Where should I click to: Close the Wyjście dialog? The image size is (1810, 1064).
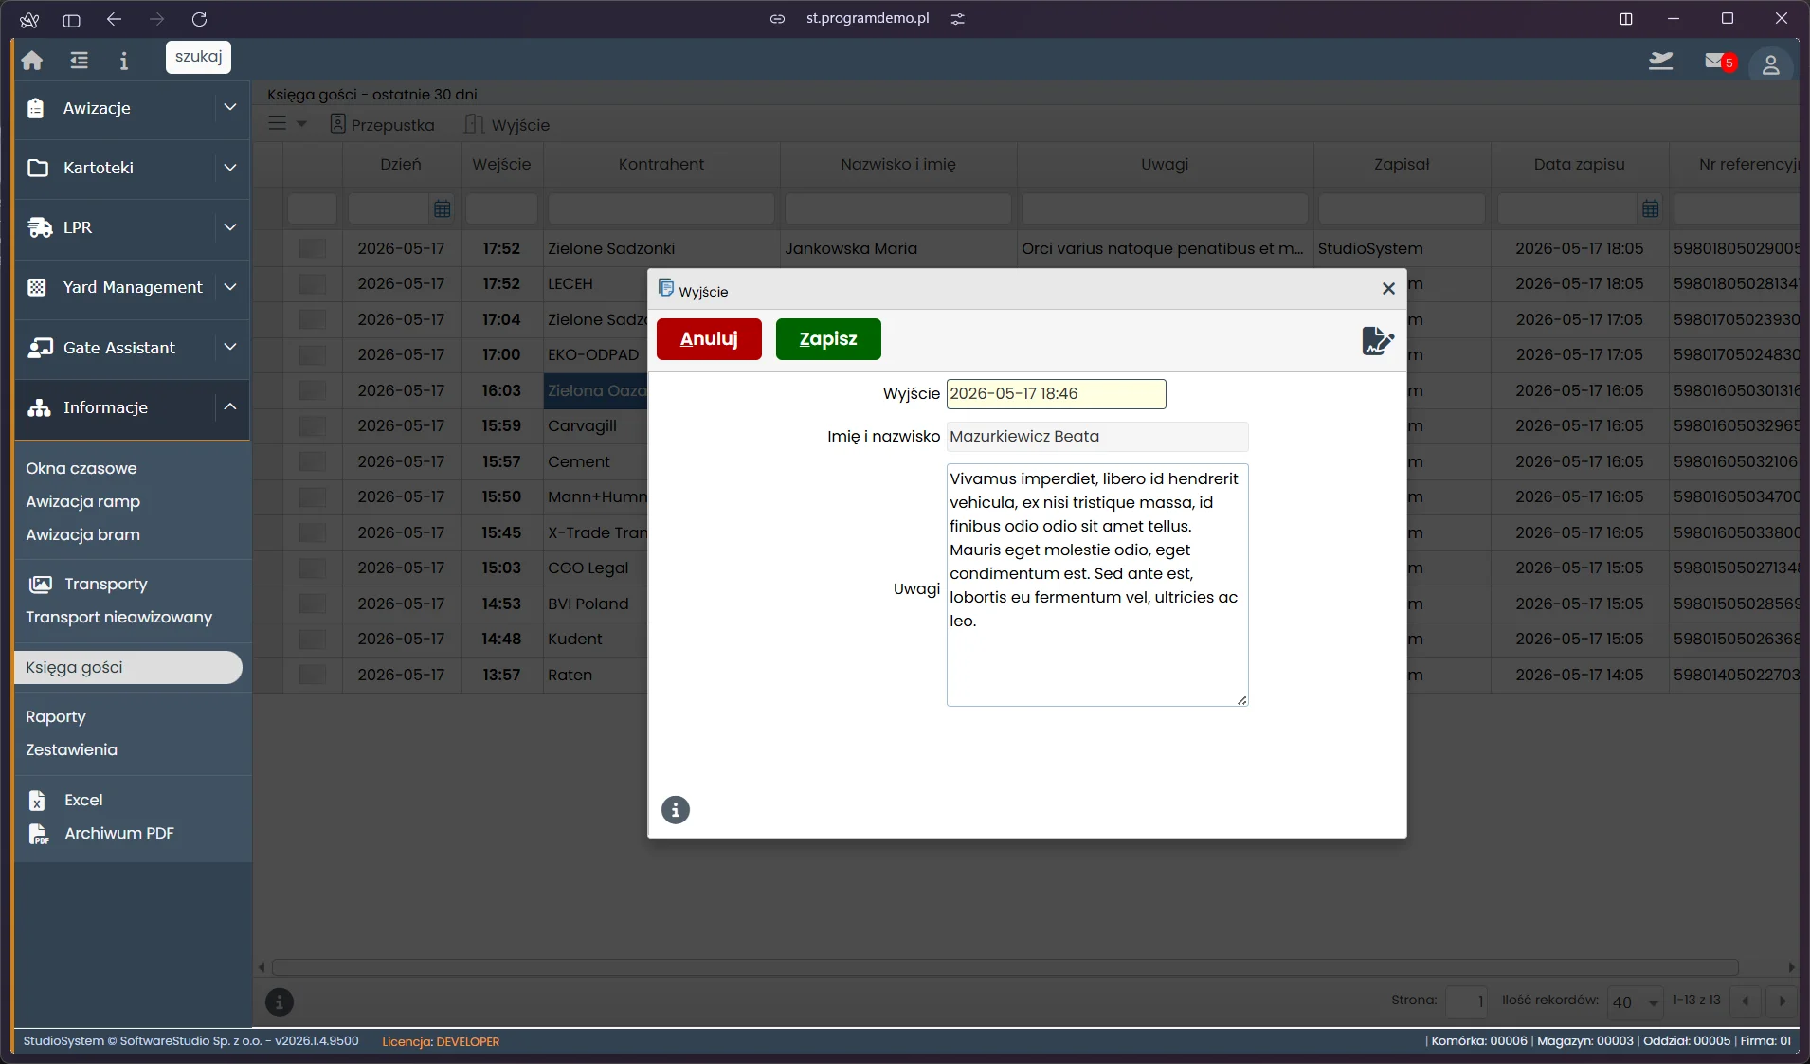pos(1388,289)
